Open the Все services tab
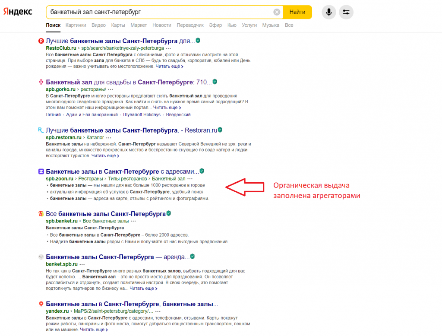 pos(289,25)
